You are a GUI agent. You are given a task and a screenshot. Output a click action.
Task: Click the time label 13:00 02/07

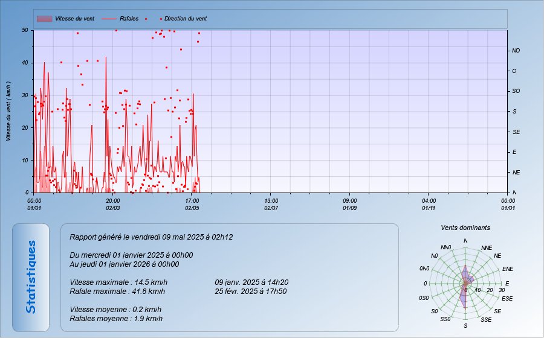click(271, 205)
